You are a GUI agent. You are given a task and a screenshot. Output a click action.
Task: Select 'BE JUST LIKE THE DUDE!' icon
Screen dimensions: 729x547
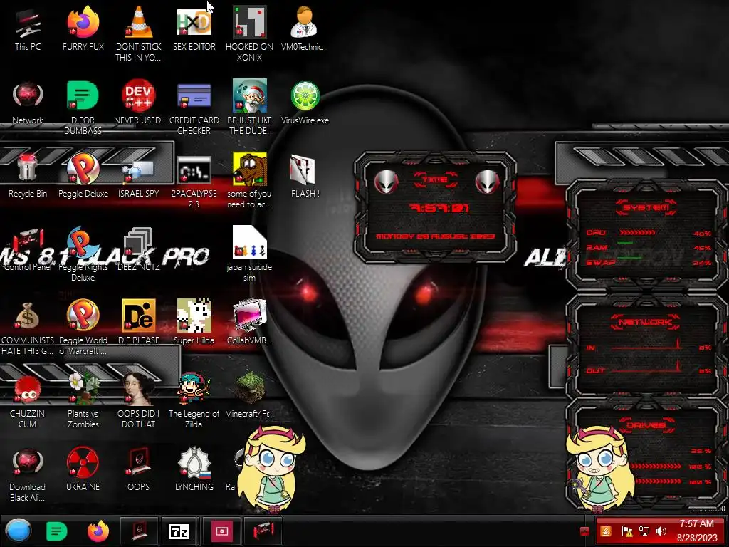coord(249,96)
